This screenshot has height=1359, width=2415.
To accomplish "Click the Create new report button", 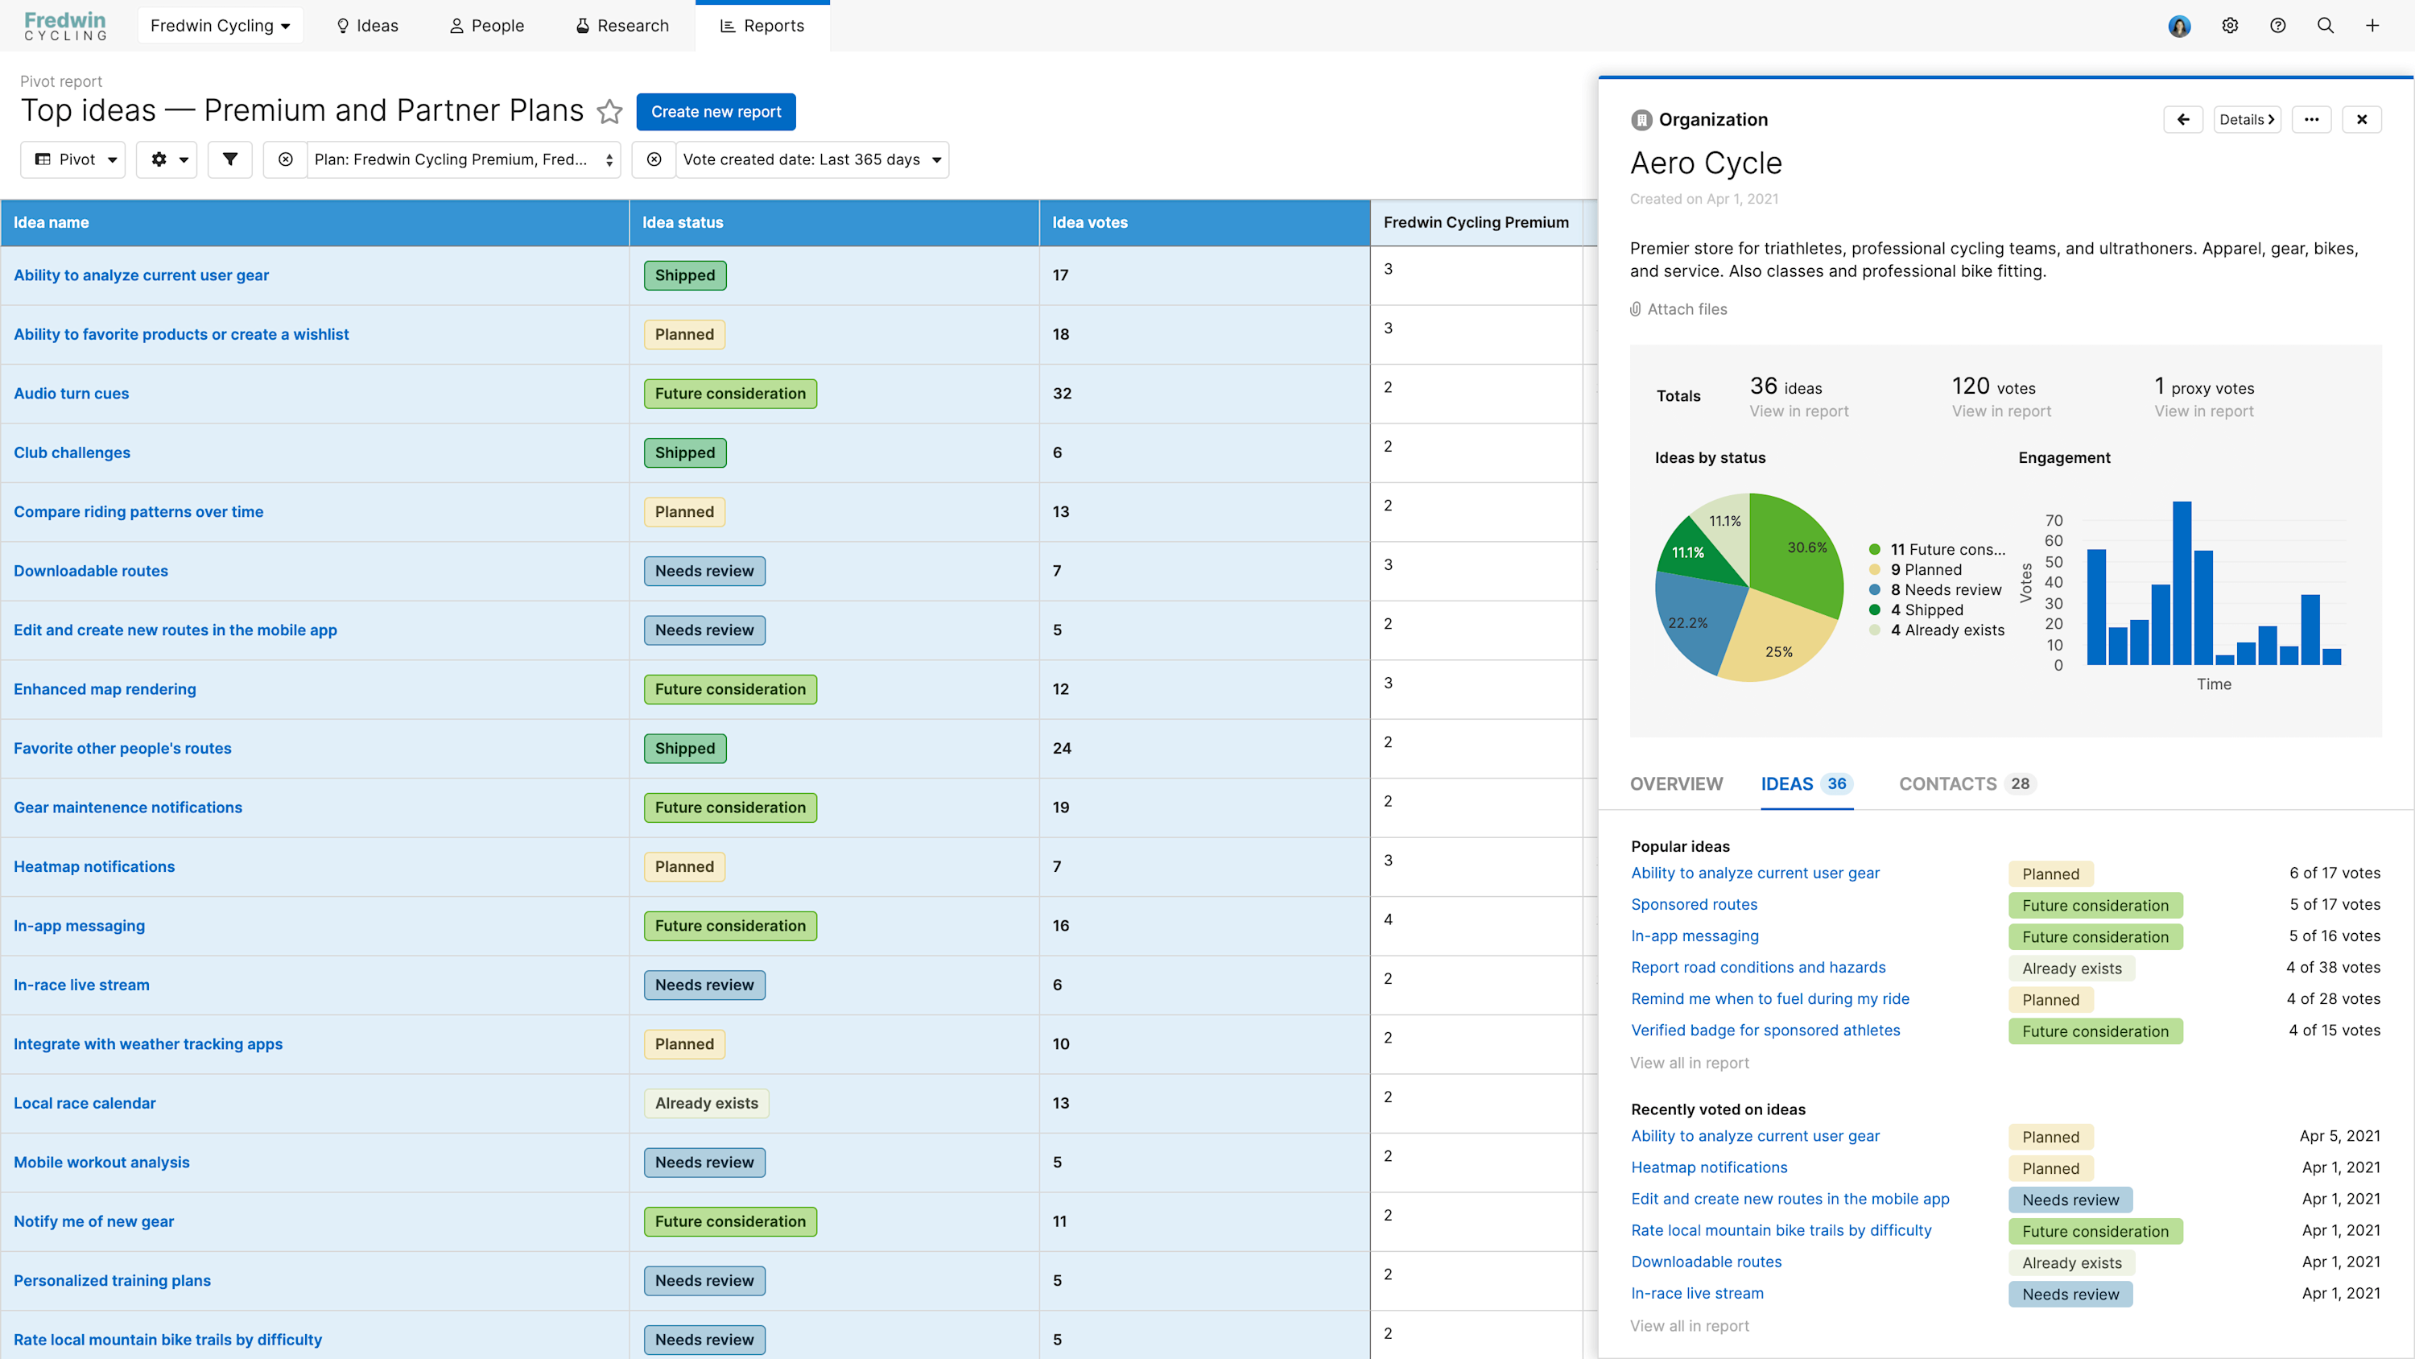I will [716, 112].
